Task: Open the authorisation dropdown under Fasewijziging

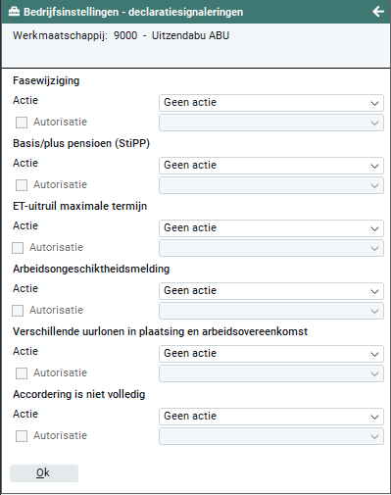Action: tap(271, 123)
